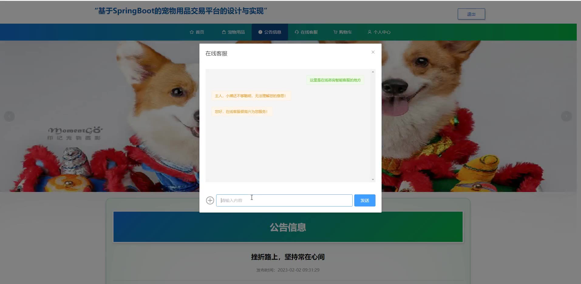Click the 公告信息 section banner heading
Viewport: 581px width, 284px height.
tap(288, 227)
